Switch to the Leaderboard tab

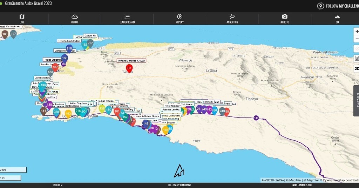click(x=127, y=19)
